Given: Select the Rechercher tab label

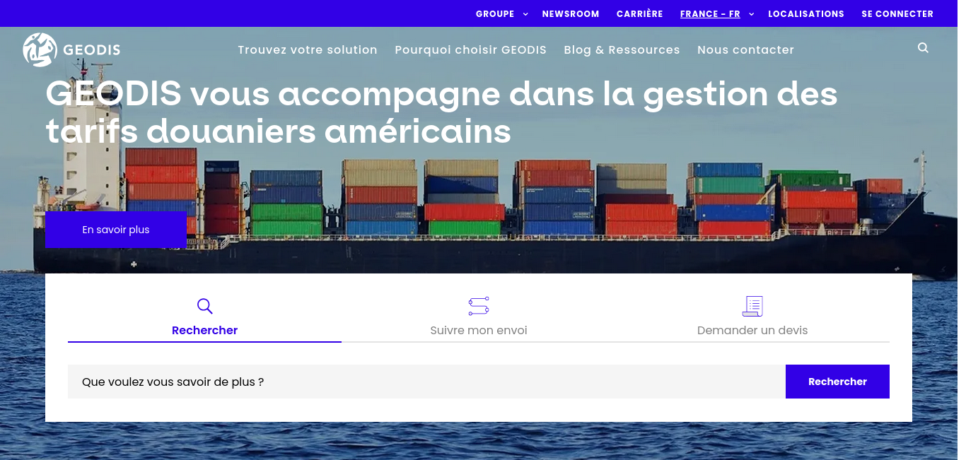Looking at the screenshot, I should pyautogui.click(x=204, y=331).
